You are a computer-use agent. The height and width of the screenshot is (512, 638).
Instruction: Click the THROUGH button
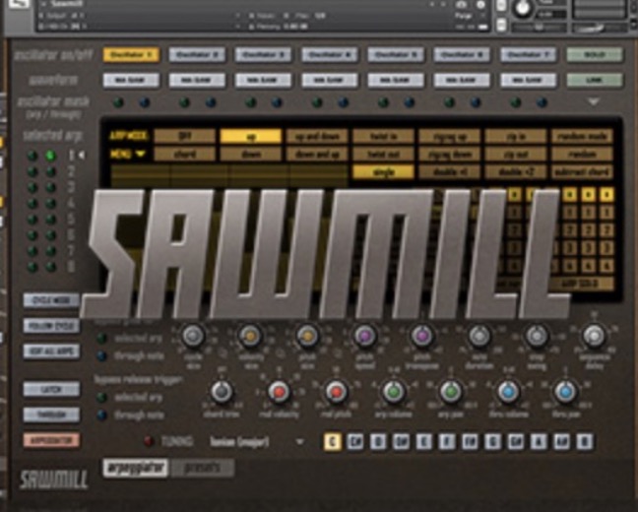point(51,415)
